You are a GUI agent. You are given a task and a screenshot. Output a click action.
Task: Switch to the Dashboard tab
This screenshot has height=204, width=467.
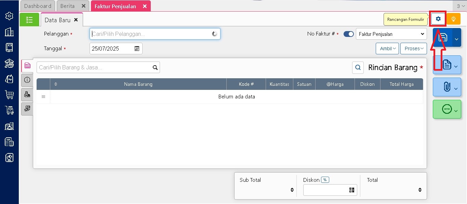point(38,6)
